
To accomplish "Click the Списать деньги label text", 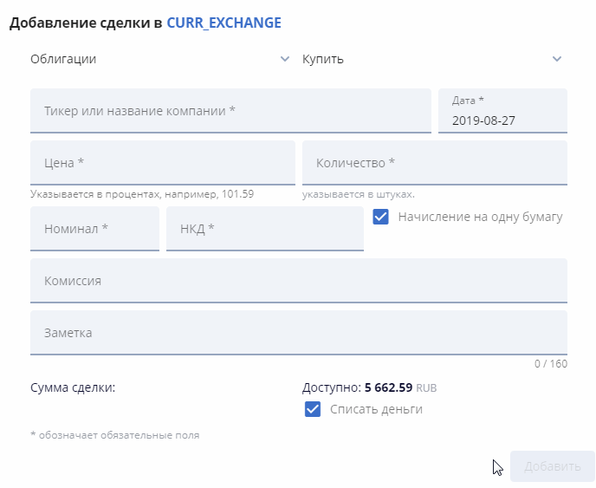I will (x=376, y=409).
